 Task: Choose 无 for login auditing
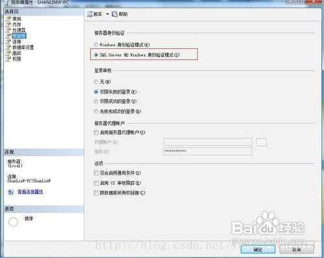96,82
